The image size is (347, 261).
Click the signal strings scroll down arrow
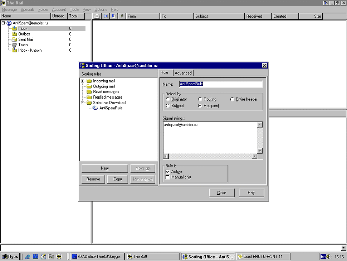click(260, 151)
